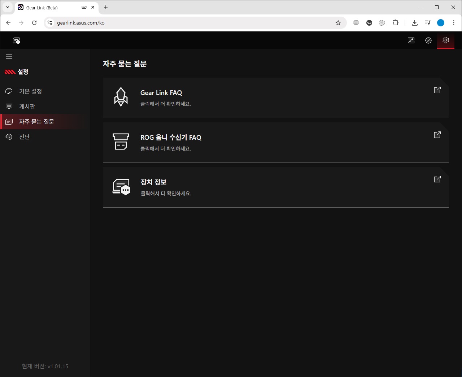Click the 클릭해서 더 확인하세요 text under ROG 옴니 수신기 FAQ
The image size is (462, 377).
click(x=166, y=149)
